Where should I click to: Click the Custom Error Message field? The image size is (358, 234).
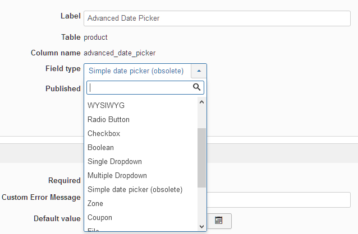[278, 200]
